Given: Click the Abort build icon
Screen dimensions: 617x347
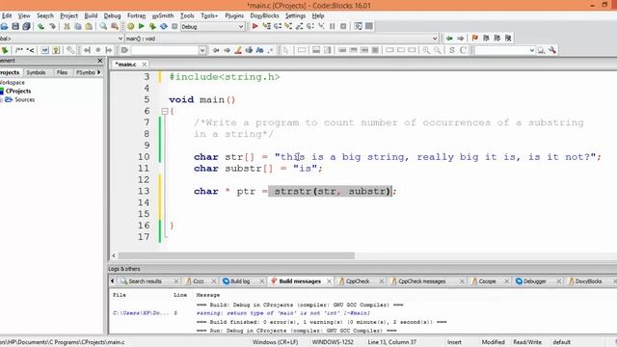Looking at the screenshot, I should click(174, 26).
